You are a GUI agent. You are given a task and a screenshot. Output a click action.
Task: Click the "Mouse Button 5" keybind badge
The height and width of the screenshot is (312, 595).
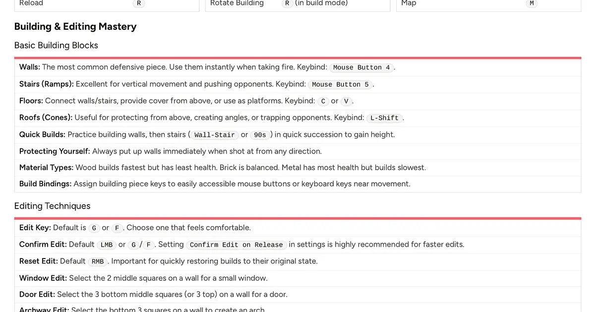pyautogui.click(x=340, y=84)
